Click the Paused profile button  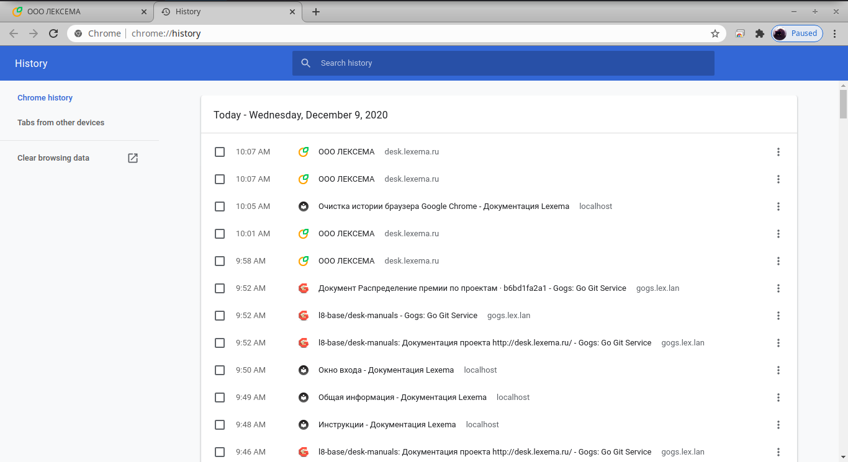point(797,33)
